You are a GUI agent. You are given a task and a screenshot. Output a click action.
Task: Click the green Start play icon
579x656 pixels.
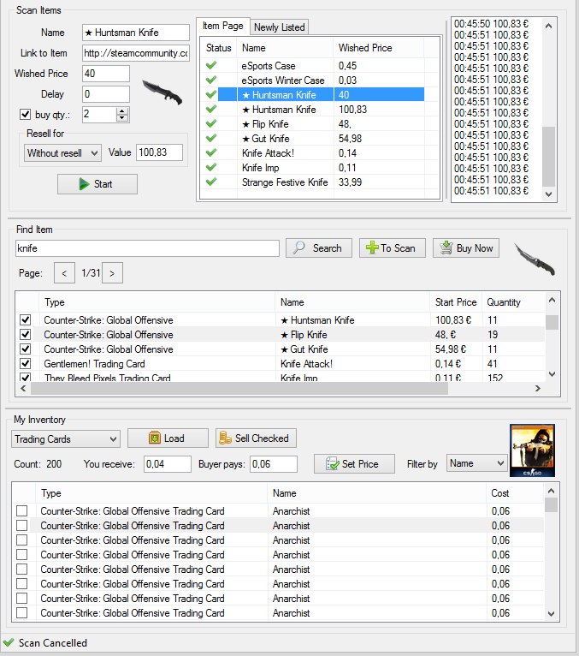pos(84,184)
